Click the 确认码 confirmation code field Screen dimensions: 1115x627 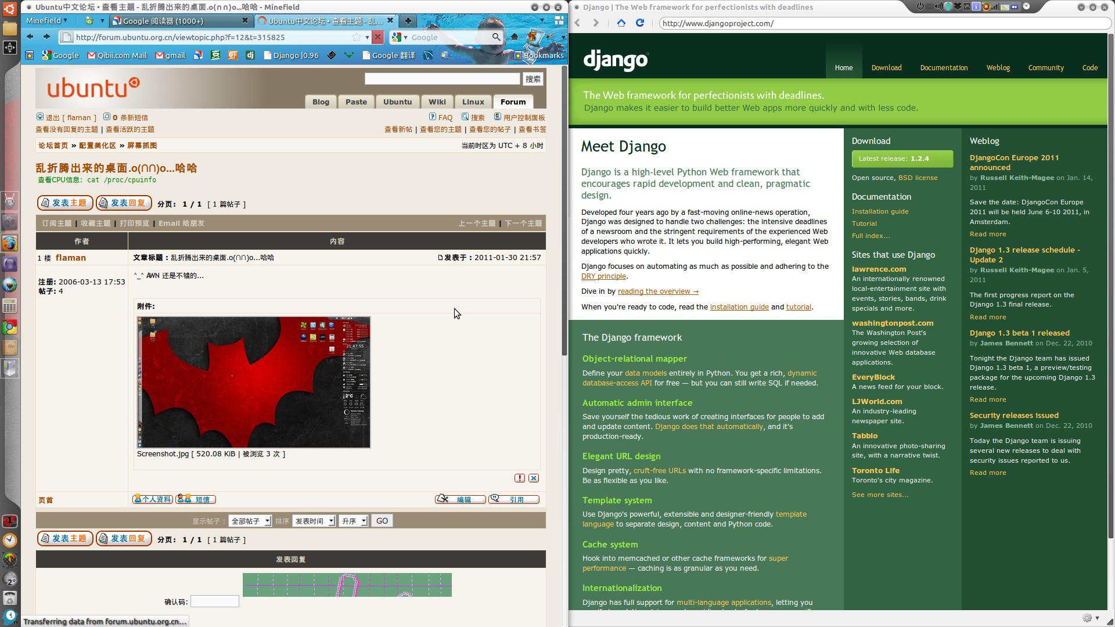(215, 601)
